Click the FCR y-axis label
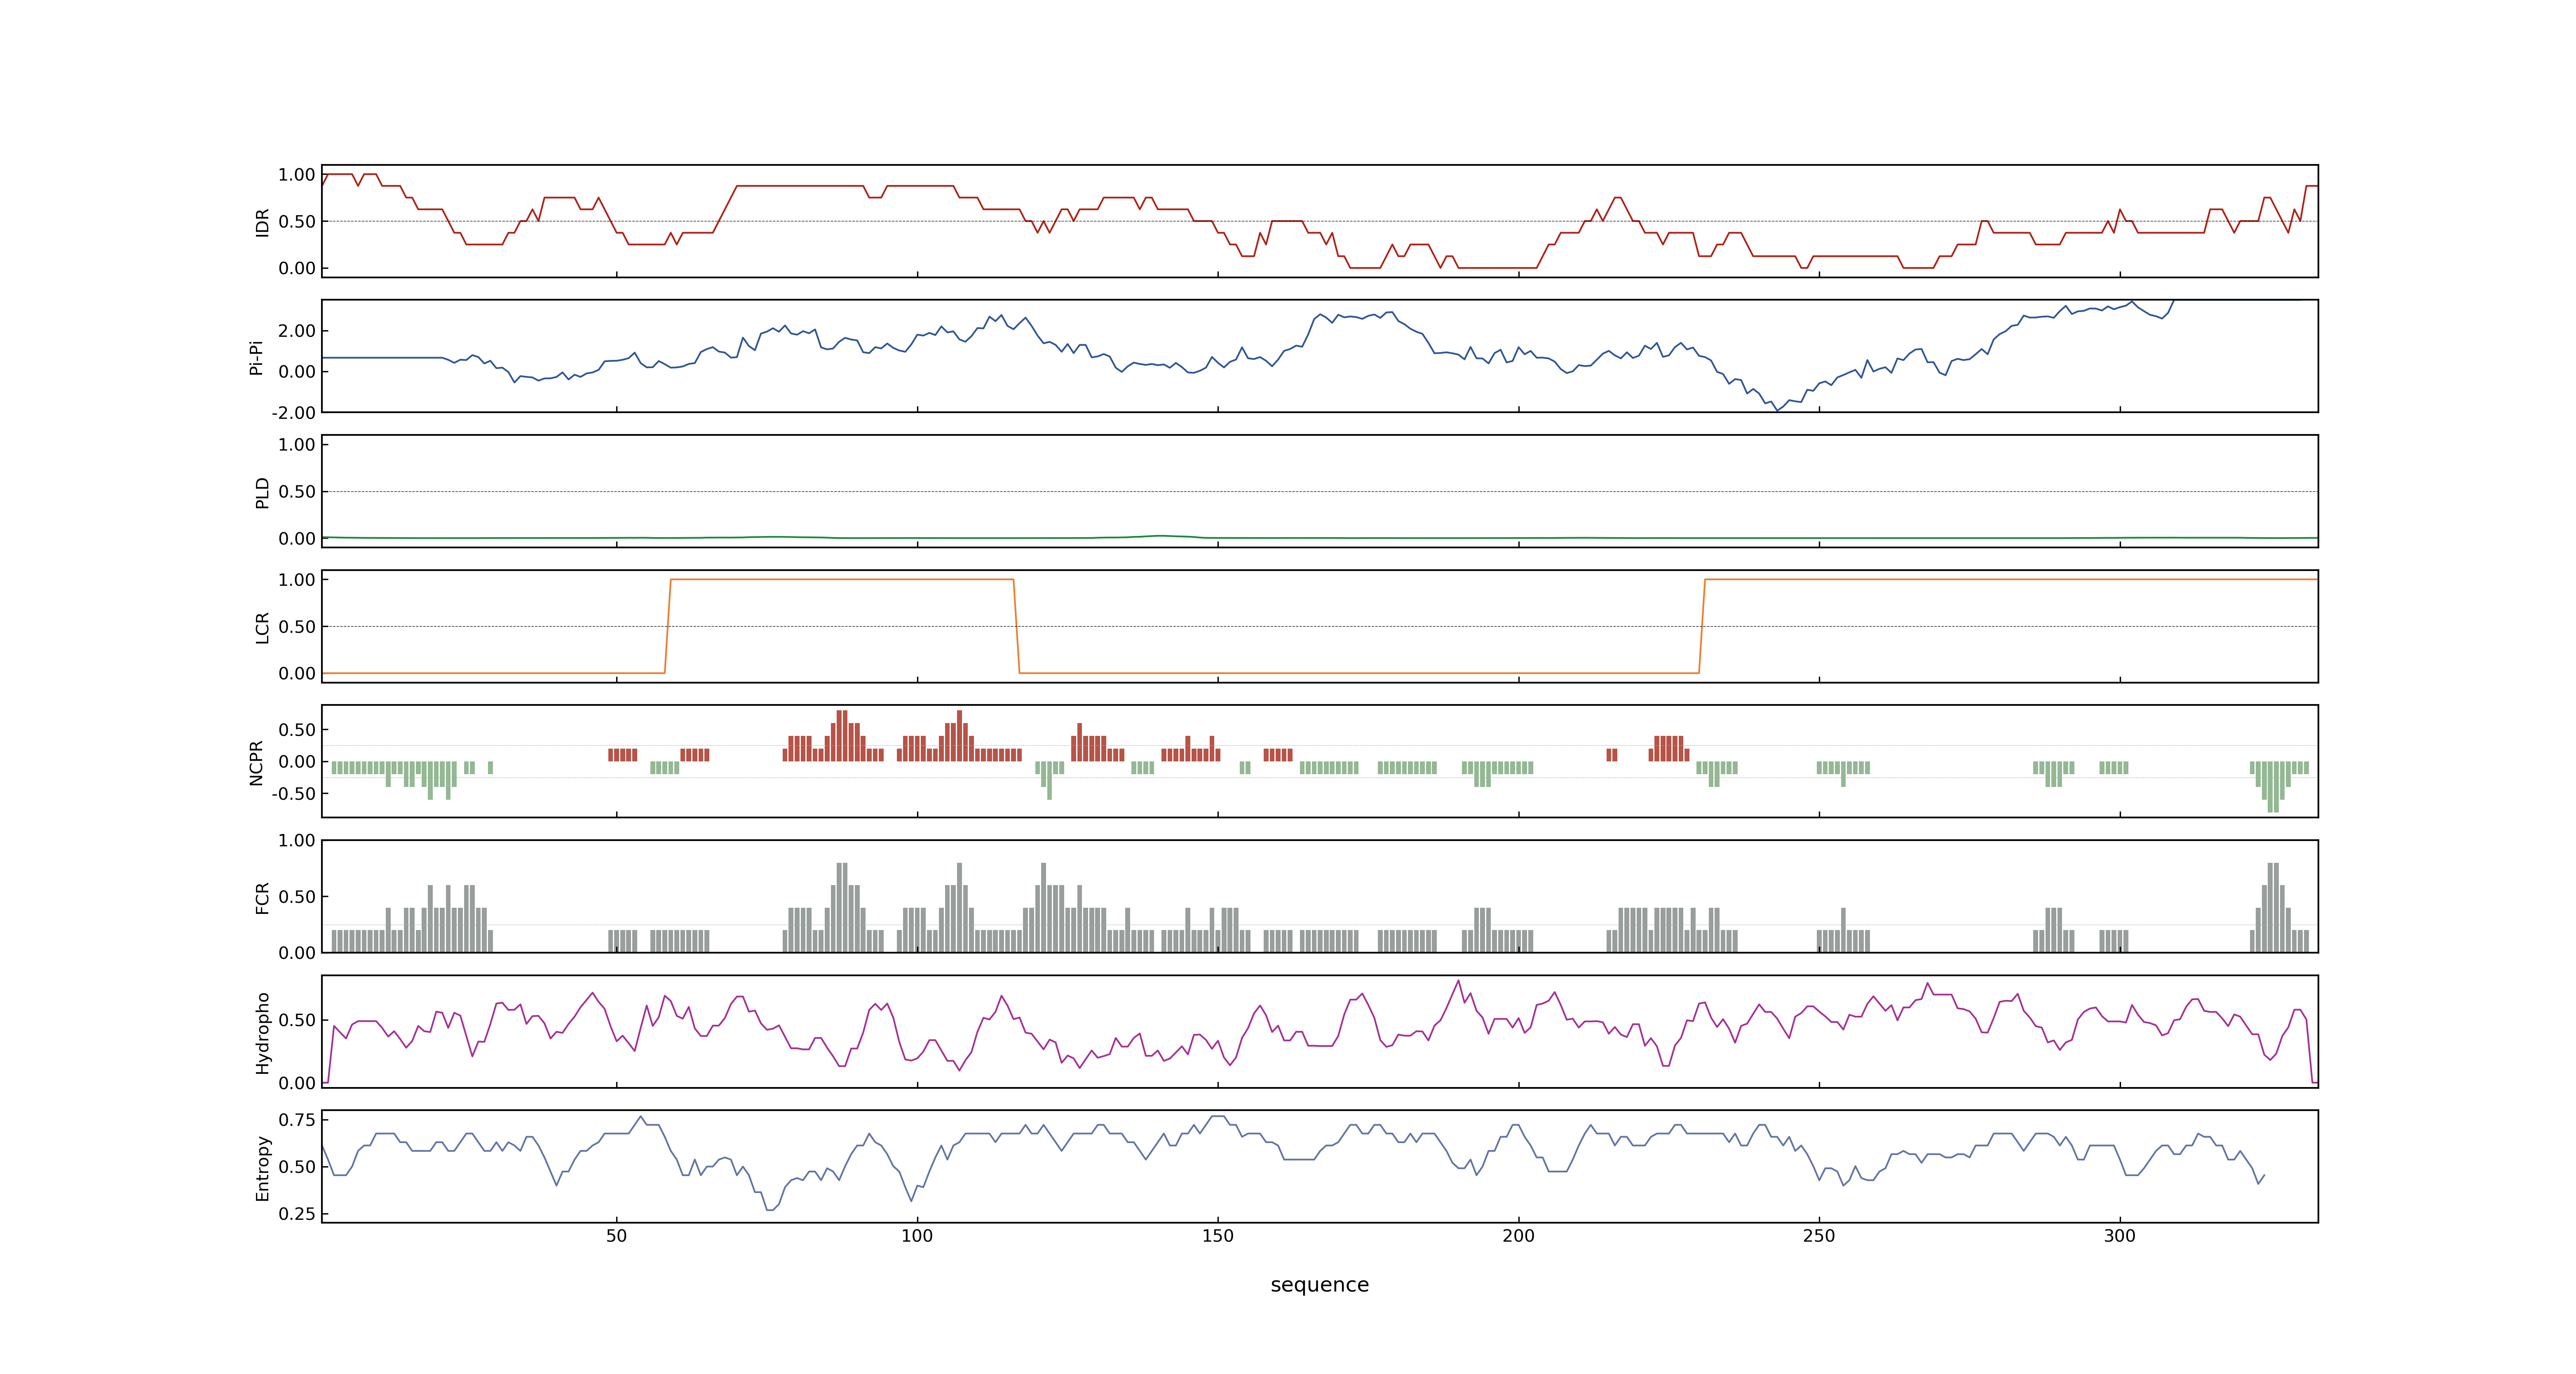This screenshot has height=1374, width=2576. [263, 898]
